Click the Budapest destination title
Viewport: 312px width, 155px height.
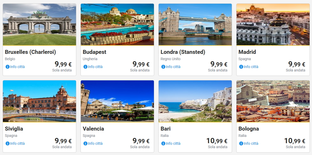tap(94, 52)
